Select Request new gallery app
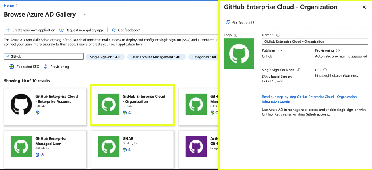 click(84, 30)
